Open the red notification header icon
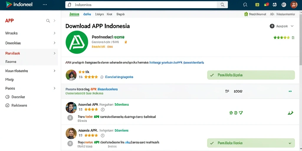Viewport: 302px width, 151px height. (x=267, y=5)
